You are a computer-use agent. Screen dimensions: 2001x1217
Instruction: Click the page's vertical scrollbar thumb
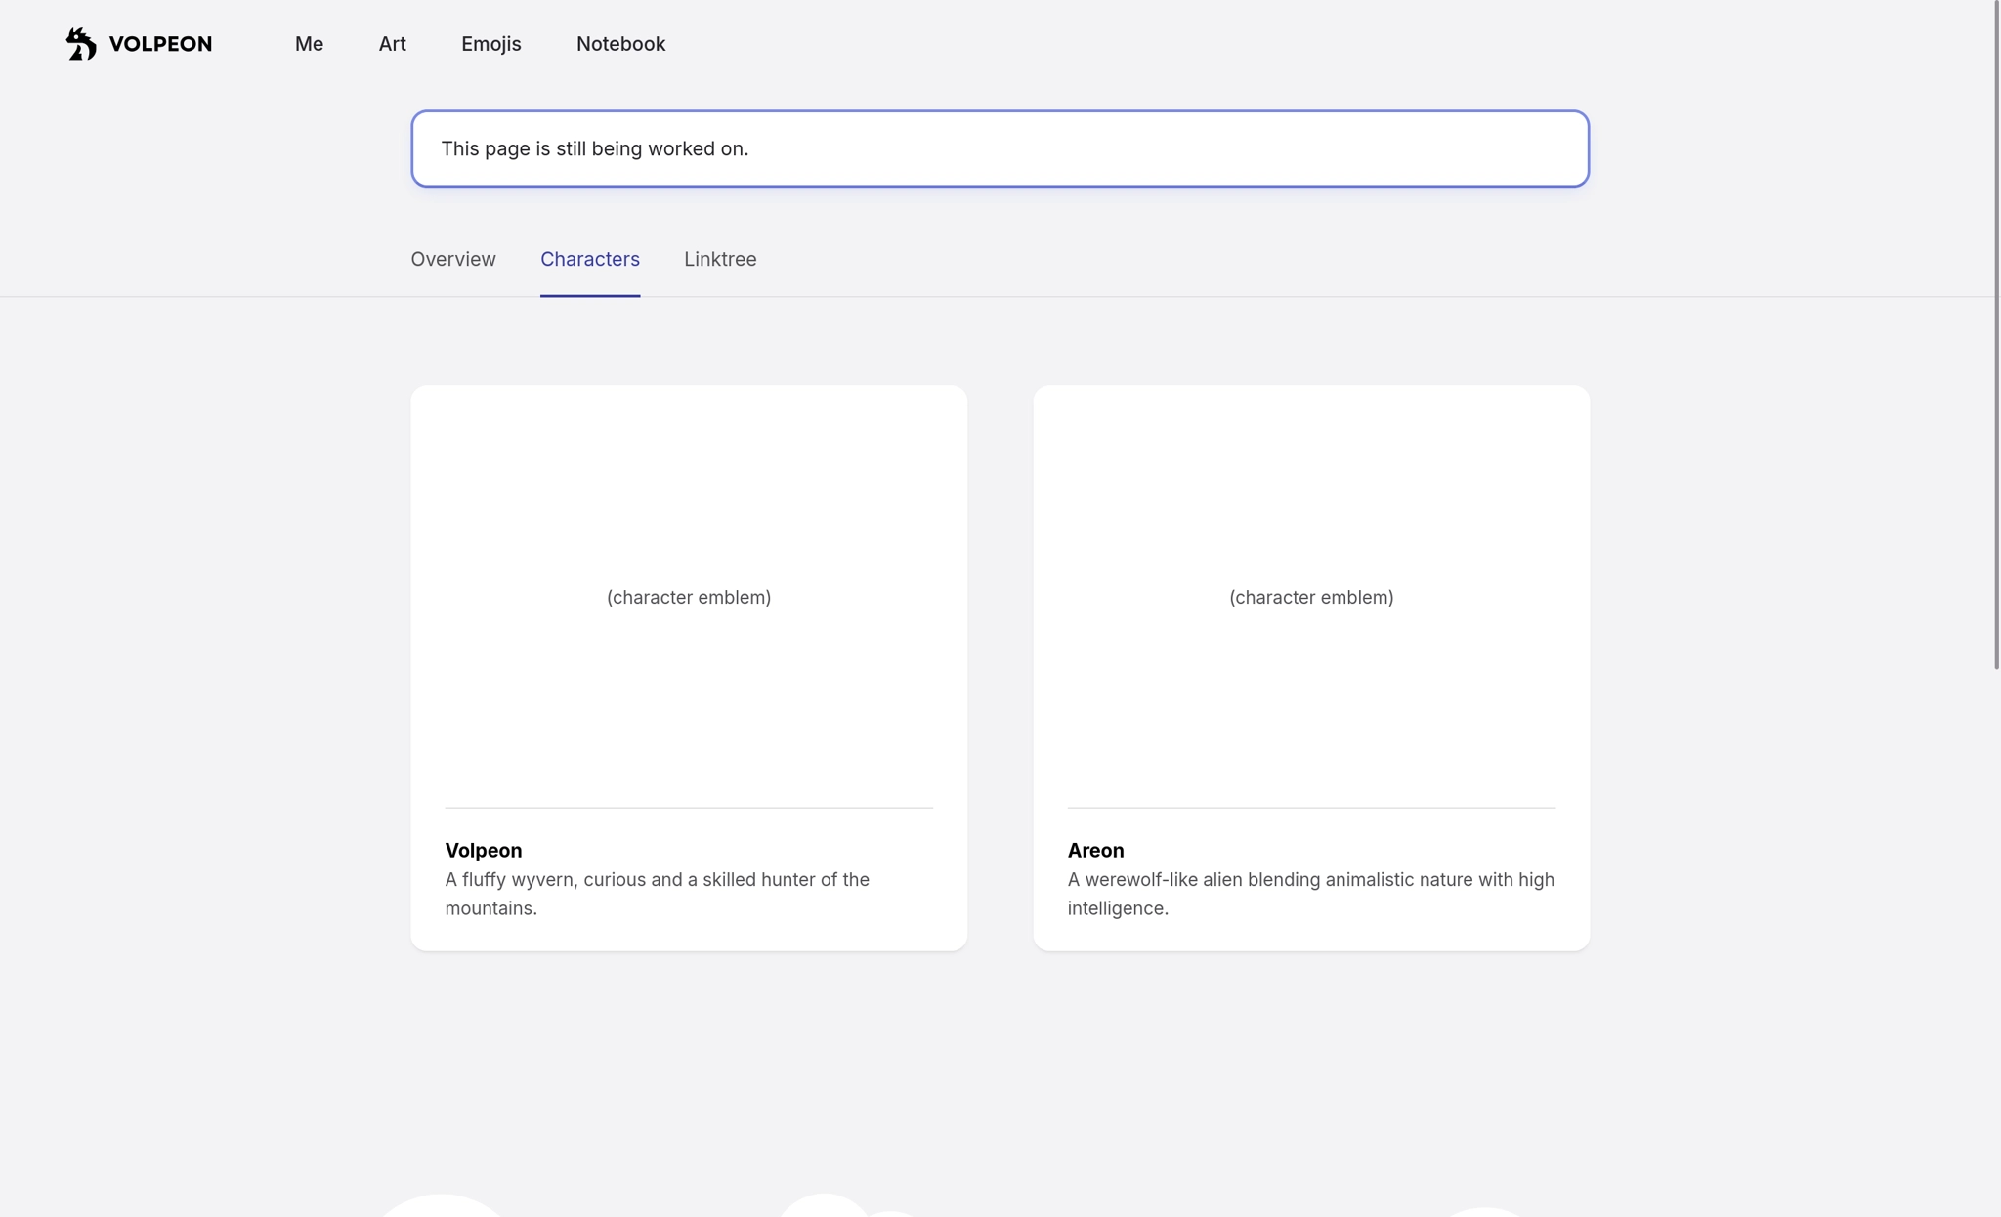1996,332
